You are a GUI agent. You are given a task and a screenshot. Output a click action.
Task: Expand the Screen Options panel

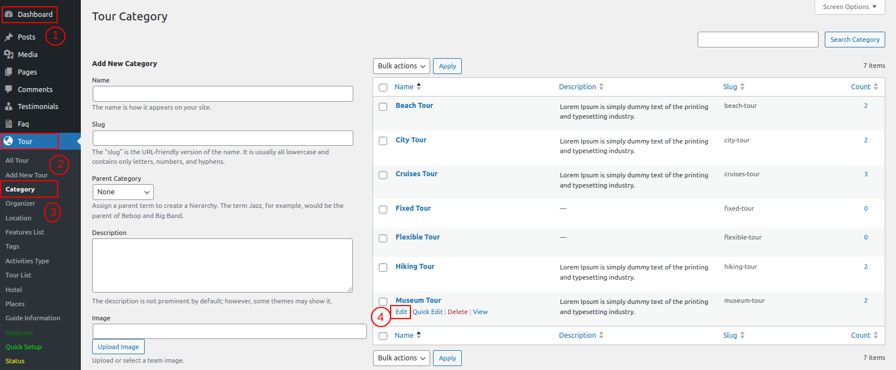point(849,7)
